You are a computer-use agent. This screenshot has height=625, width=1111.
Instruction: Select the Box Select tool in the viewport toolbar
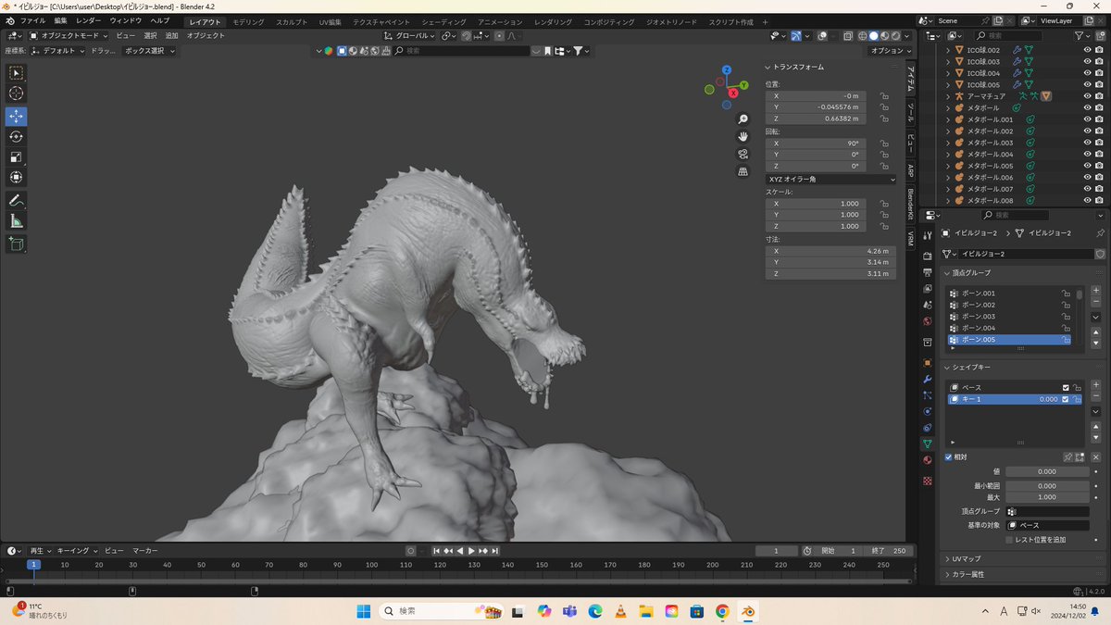tap(16, 73)
